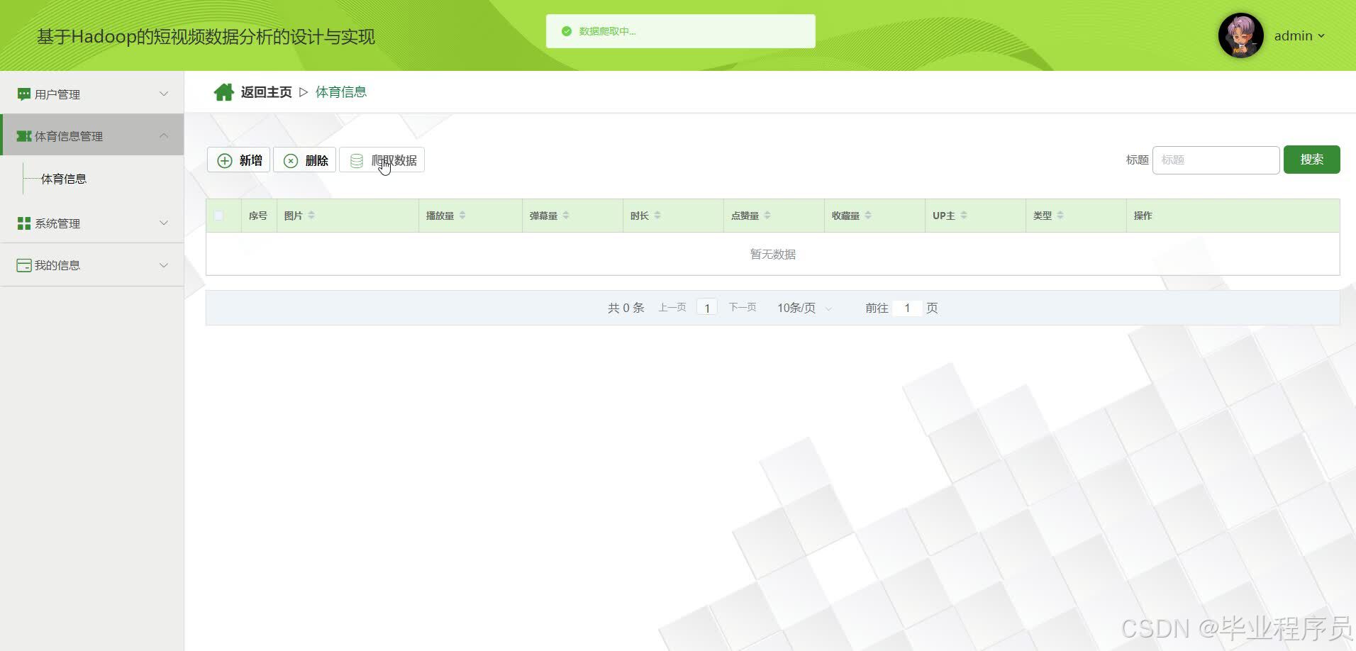Screen dimensions: 1356x651
Task: Select page number 1 in pagination
Action: (x=707, y=308)
